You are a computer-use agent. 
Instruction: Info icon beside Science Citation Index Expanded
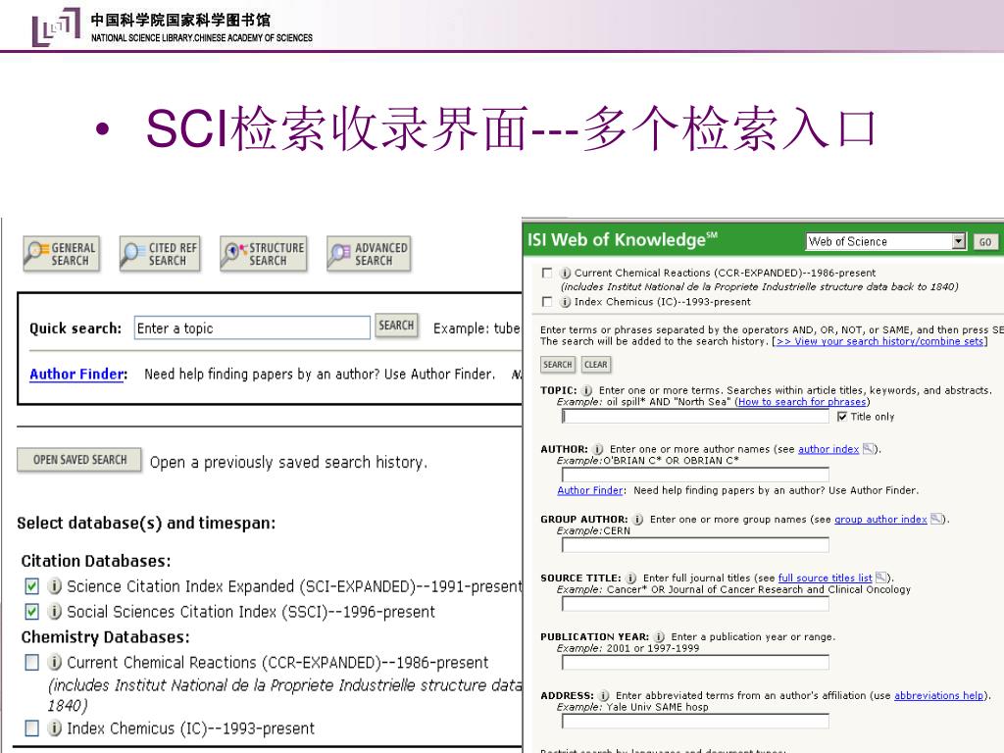pos(55,586)
